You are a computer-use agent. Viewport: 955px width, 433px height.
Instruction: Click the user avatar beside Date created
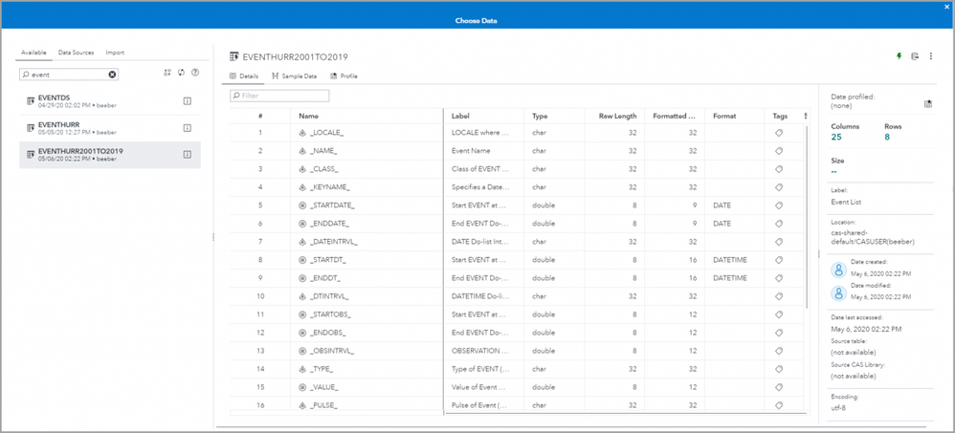coord(839,271)
